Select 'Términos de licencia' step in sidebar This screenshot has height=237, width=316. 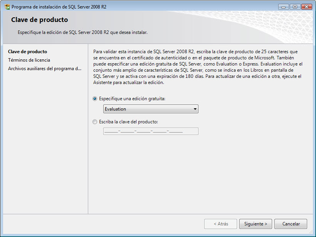click(29, 60)
